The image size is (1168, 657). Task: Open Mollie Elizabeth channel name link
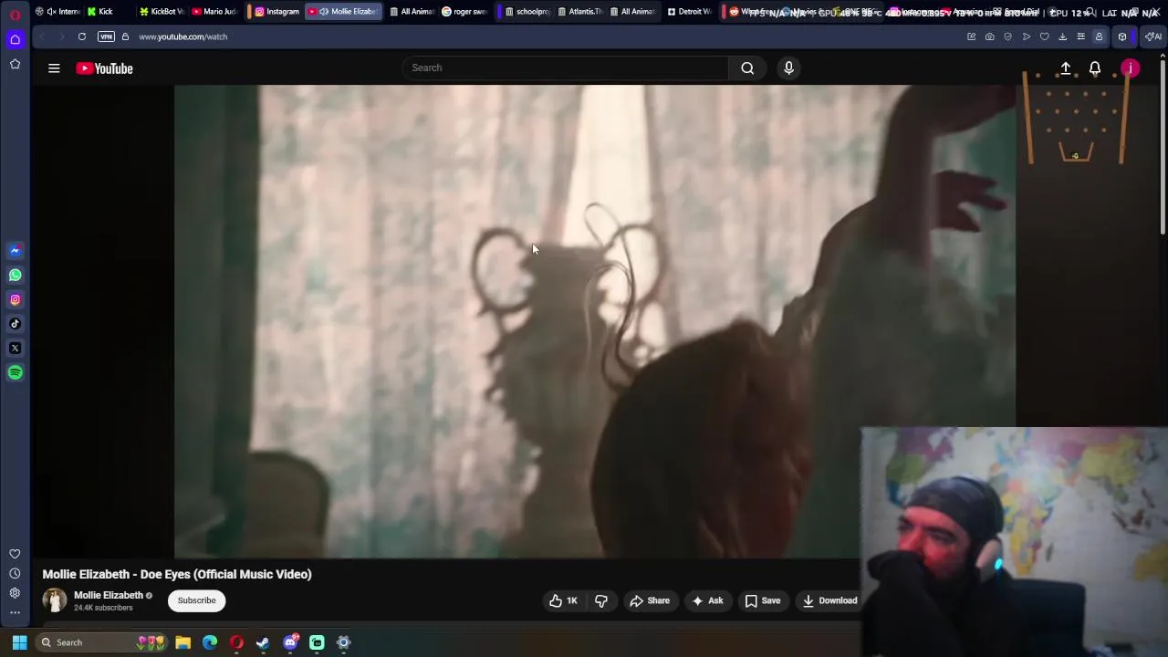tap(109, 595)
